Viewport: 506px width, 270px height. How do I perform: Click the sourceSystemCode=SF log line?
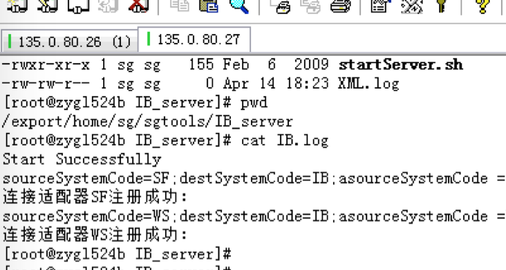(254, 179)
